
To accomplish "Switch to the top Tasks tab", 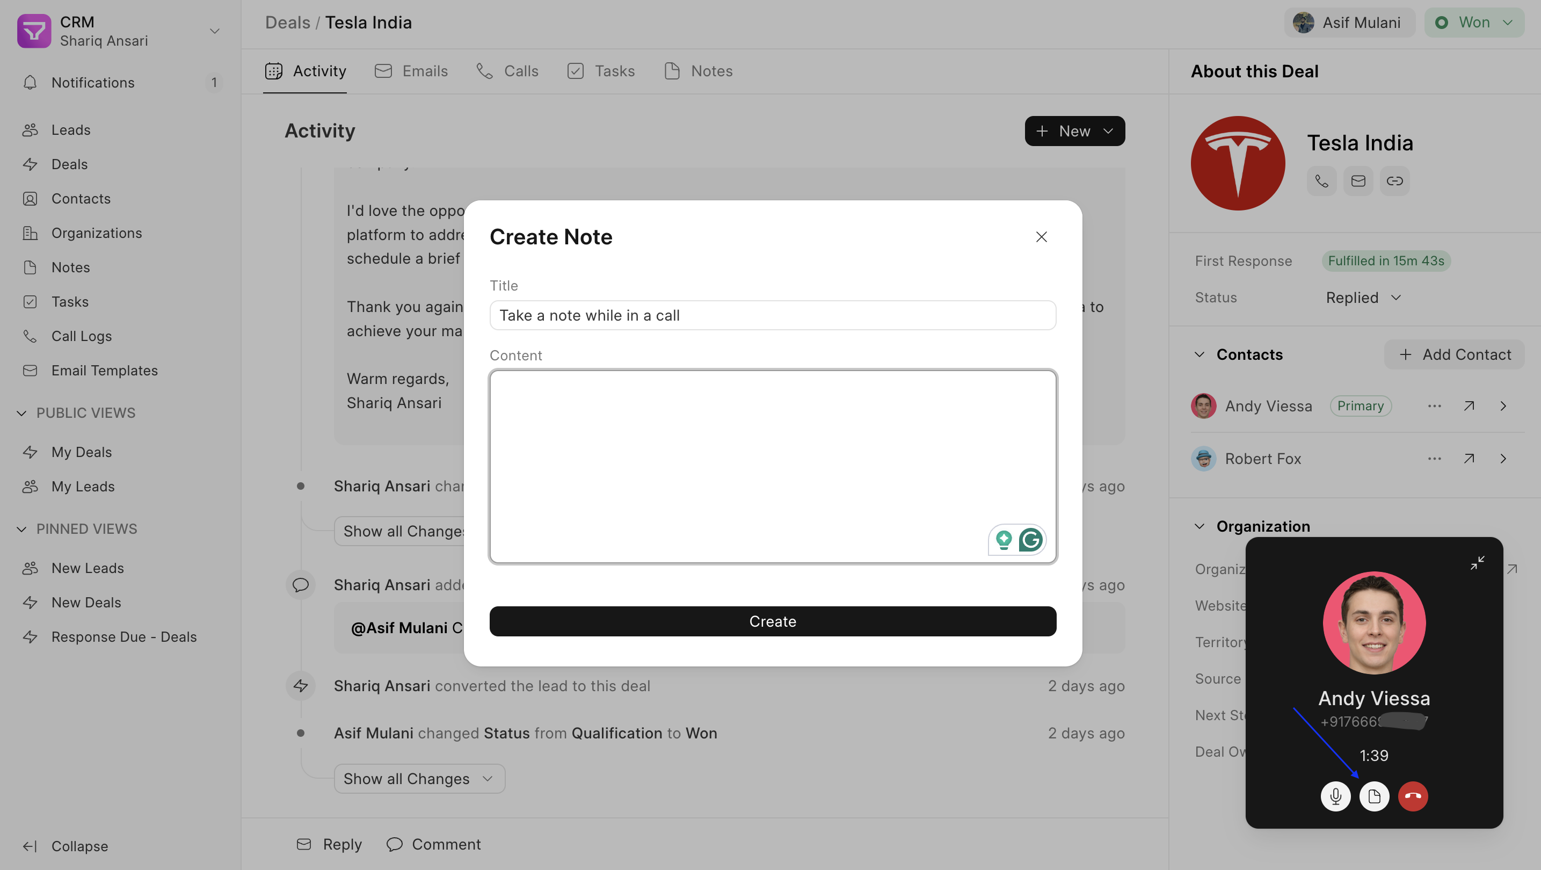I will [601, 71].
